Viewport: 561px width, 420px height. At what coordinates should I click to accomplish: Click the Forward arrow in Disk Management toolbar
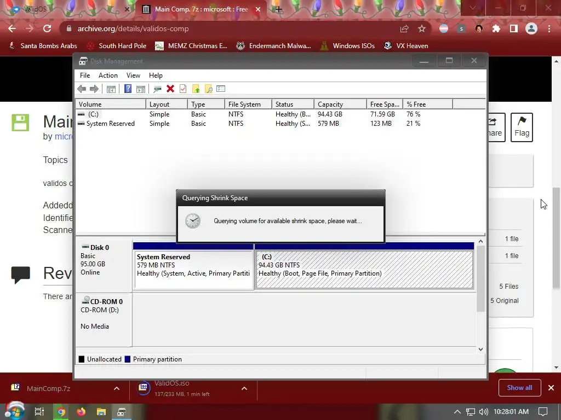pyautogui.click(x=94, y=89)
